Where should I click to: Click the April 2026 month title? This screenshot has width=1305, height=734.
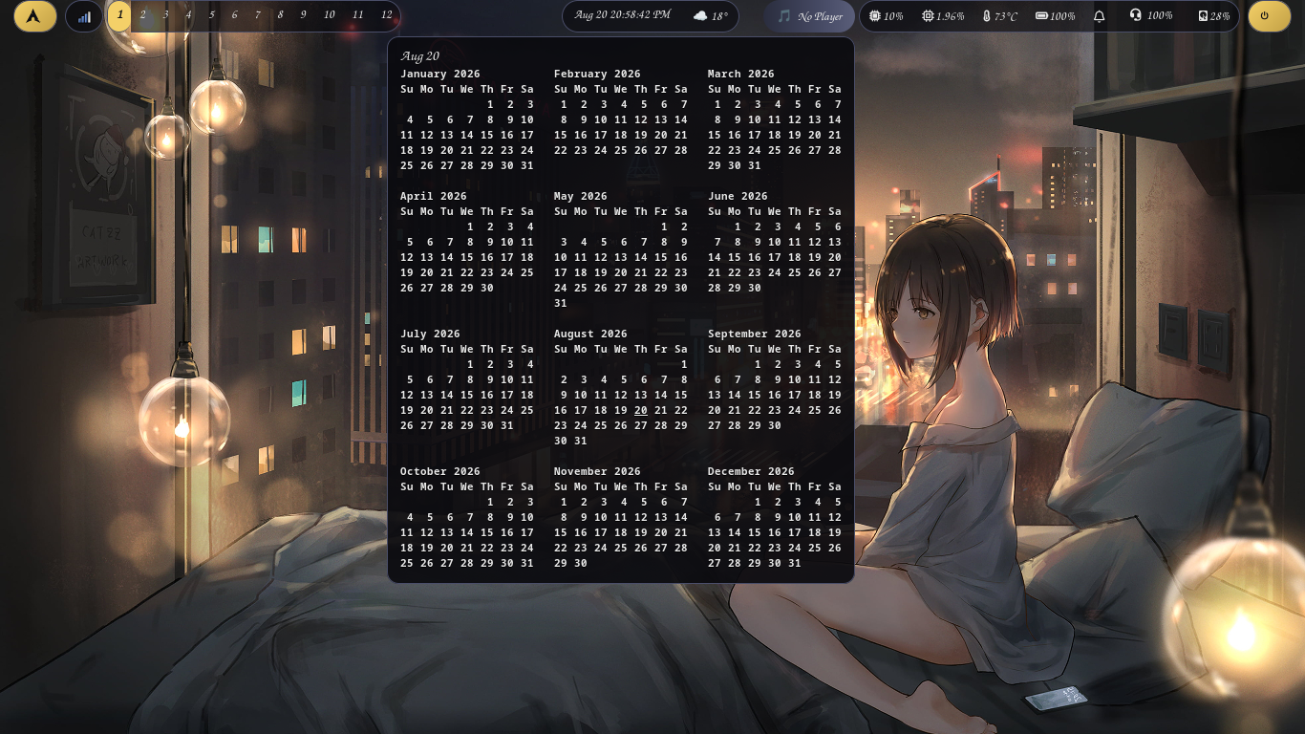tap(434, 196)
